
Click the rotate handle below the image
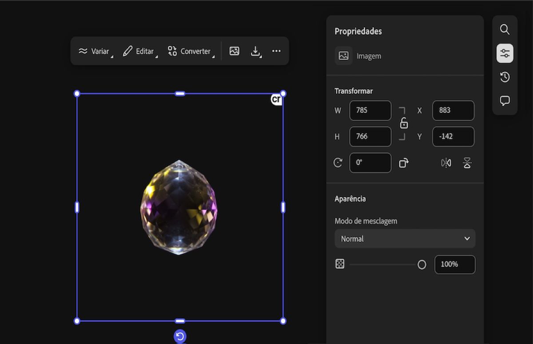click(180, 336)
